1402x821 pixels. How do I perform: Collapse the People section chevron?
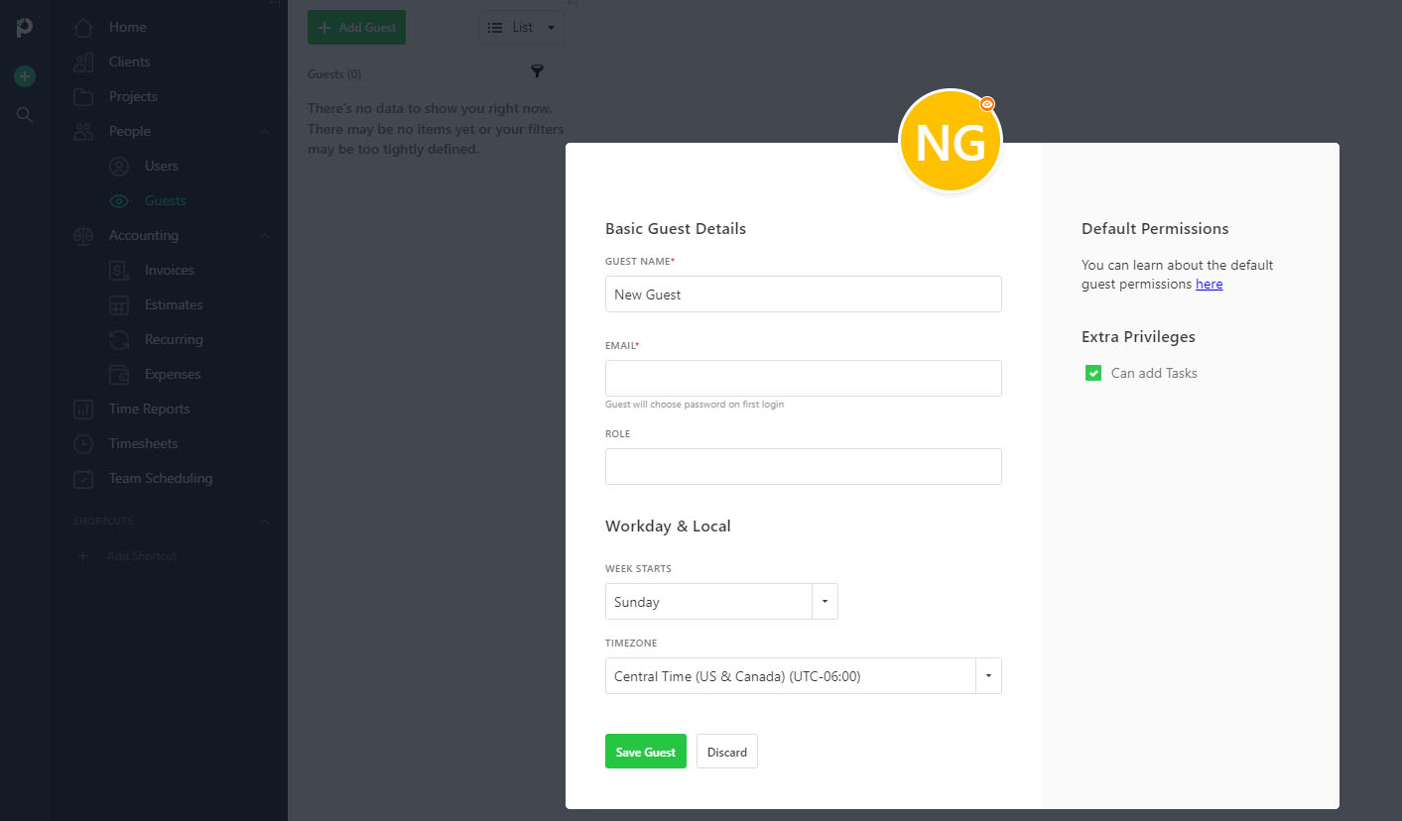pos(265,131)
